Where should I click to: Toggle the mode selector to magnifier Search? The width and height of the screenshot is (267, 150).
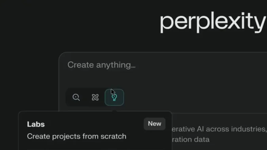coord(76,97)
